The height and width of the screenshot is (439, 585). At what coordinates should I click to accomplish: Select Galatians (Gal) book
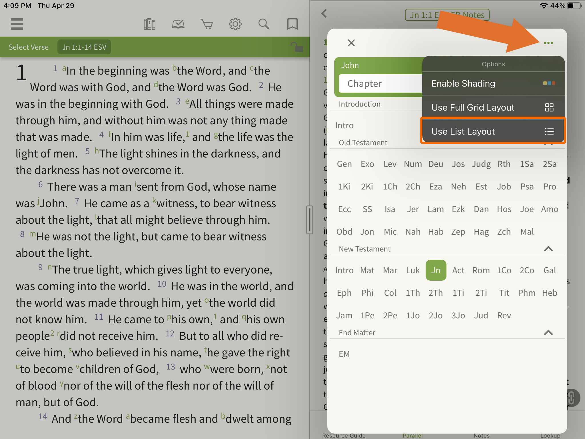pyautogui.click(x=550, y=270)
